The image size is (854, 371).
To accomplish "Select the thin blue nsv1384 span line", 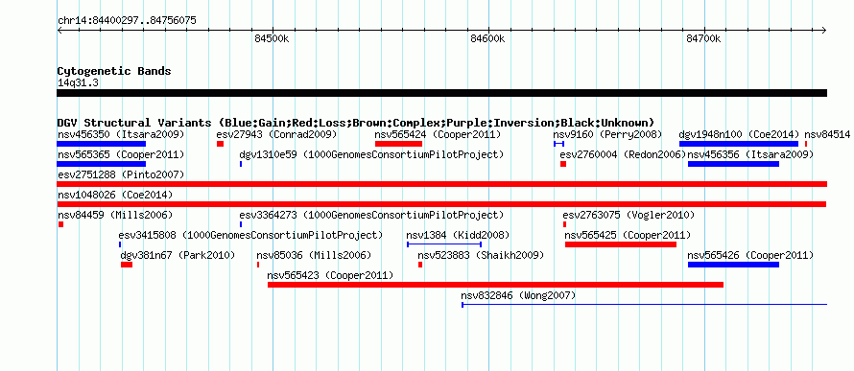I will pyautogui.click(x=444, y=244).
